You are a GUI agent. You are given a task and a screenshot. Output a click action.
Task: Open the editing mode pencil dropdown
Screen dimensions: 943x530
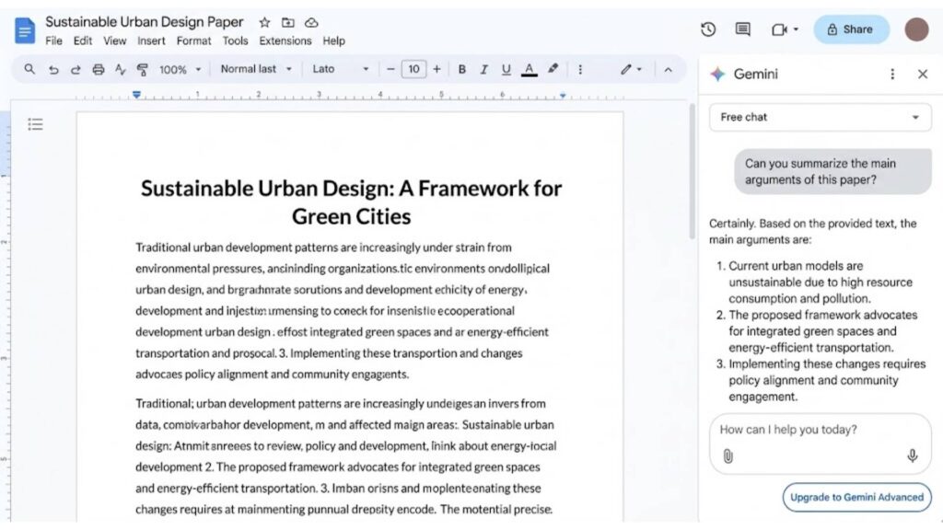631,69
